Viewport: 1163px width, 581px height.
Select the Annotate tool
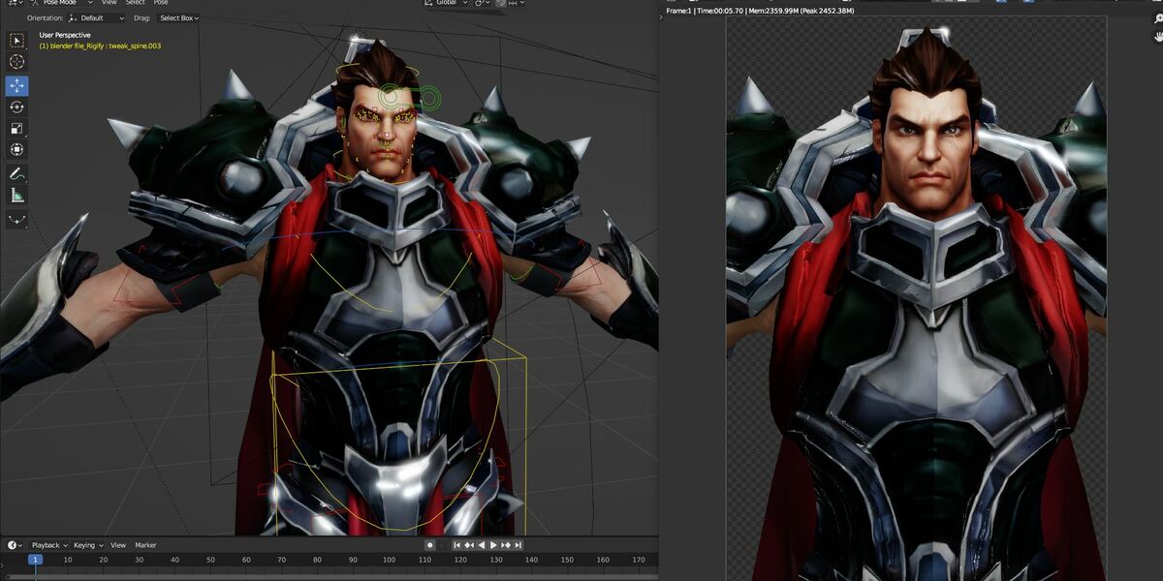(17, 174)
